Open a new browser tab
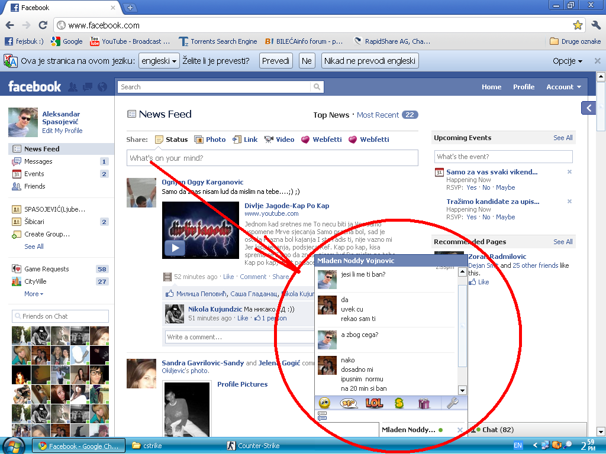 click(130, 7)
